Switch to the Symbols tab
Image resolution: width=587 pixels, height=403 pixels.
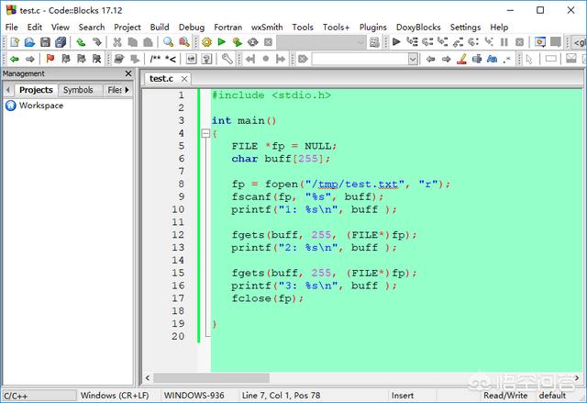[x=78, y=90]
